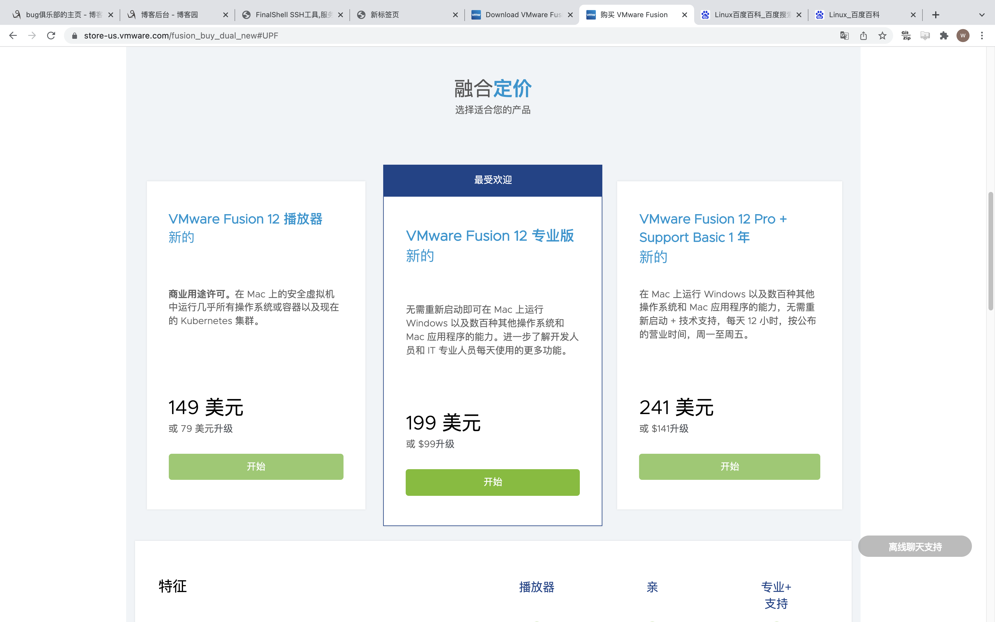The height and width of the screenshot is (622, 995).
Task: Open a new tab with plus button
Action: (x=936, y=15)
